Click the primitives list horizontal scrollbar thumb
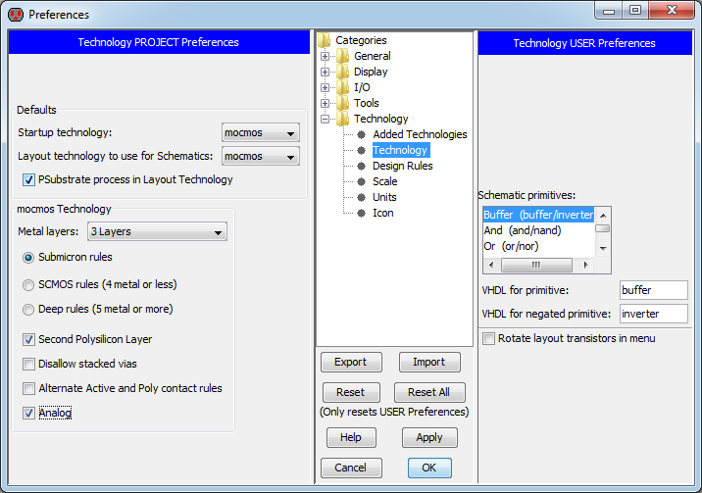 click(x=536, y=265)
